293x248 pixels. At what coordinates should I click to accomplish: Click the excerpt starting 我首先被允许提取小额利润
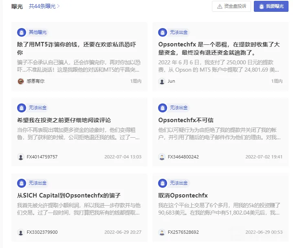click(79, 209)
